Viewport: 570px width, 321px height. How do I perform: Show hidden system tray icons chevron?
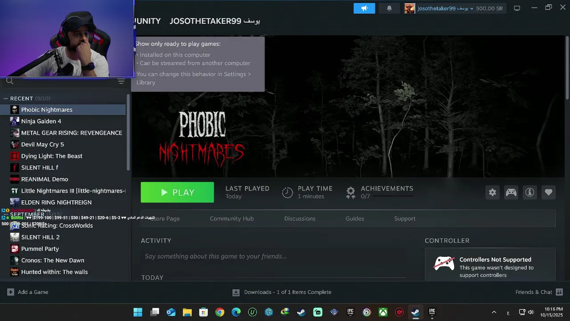click(x=494, y=312)
